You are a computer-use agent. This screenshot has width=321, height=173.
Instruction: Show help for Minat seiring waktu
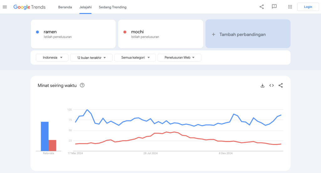[x=82, y=85]
